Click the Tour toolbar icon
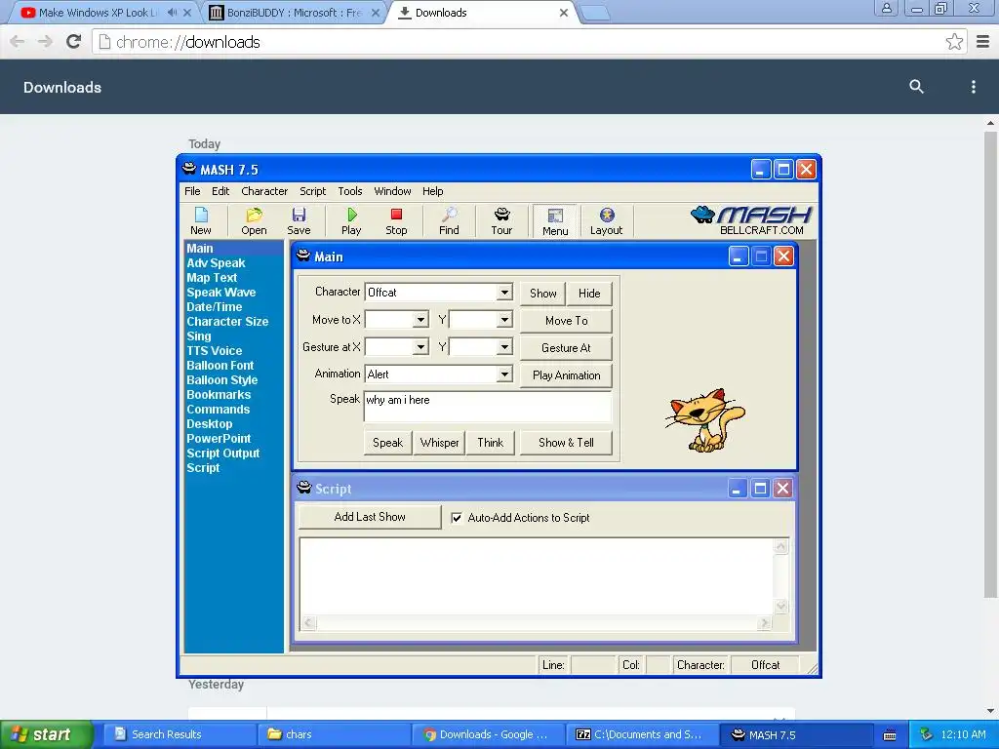The image size is (999, 749). (x=502, y=220)
